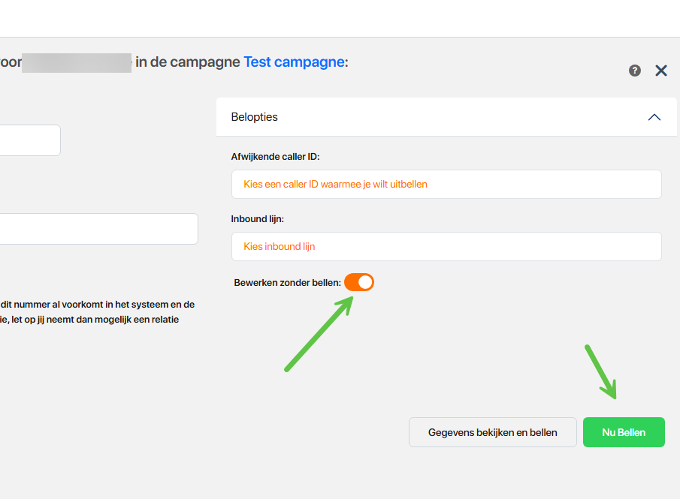Click the duplicate number warning paragraph
680x499 pixels.
click(x=98, y=311)
